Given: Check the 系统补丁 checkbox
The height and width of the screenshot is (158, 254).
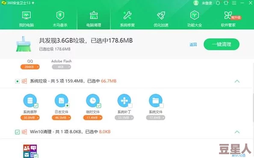Looking at the screenshot, I should pos(130,106).
